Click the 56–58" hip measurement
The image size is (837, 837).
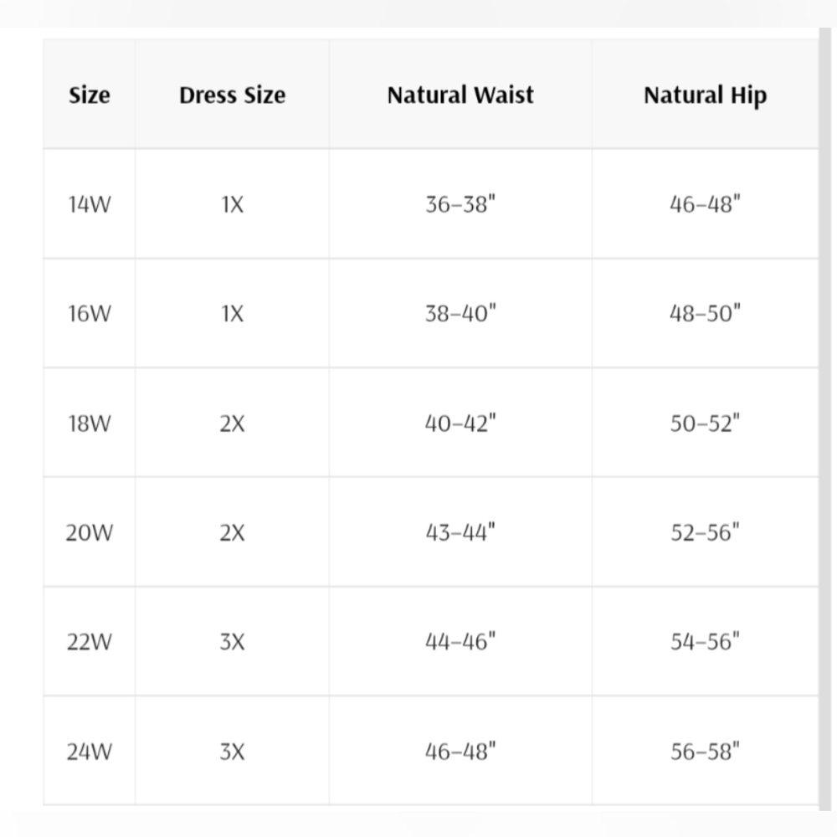pos(705,751)
